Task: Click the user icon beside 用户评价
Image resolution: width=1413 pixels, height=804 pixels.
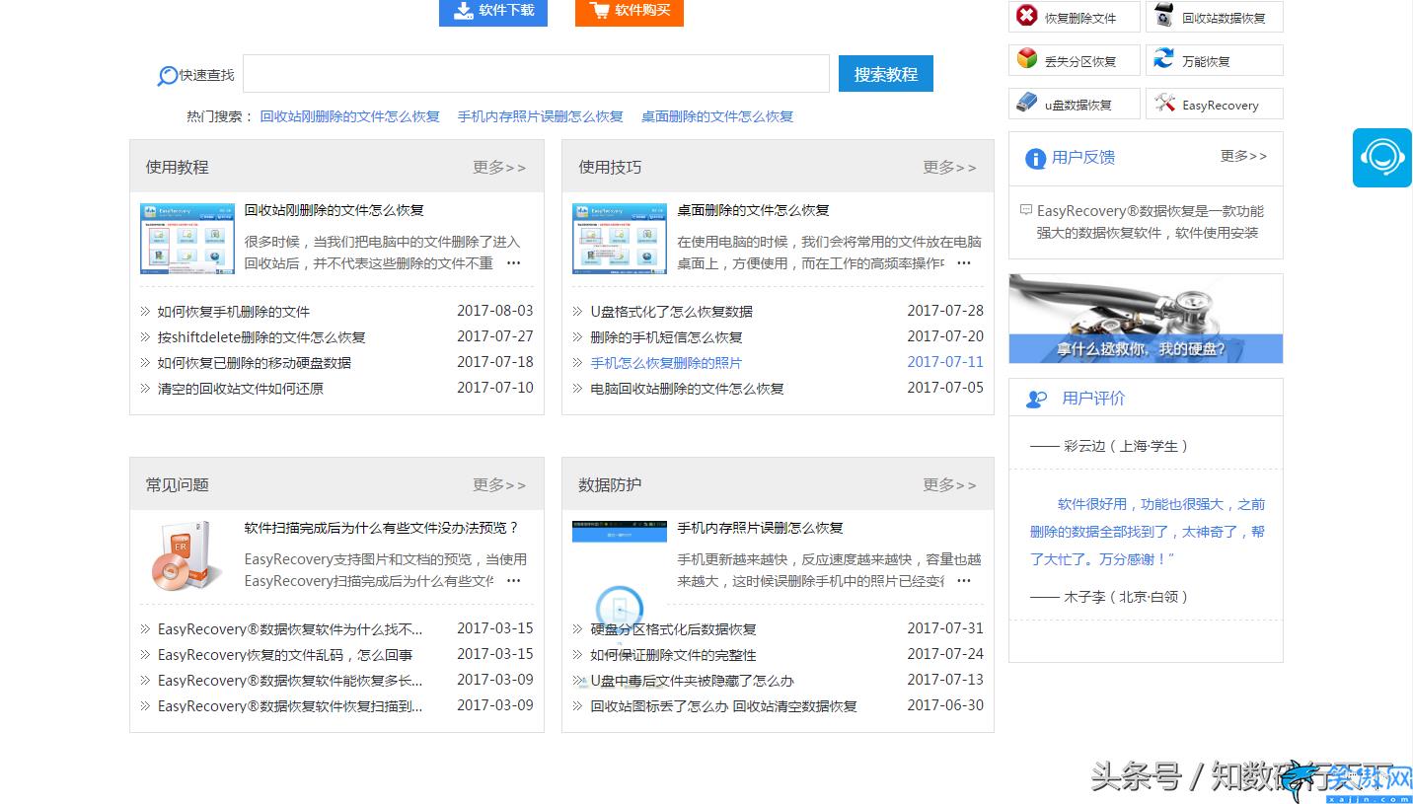Action: (x=1036, y=400)
